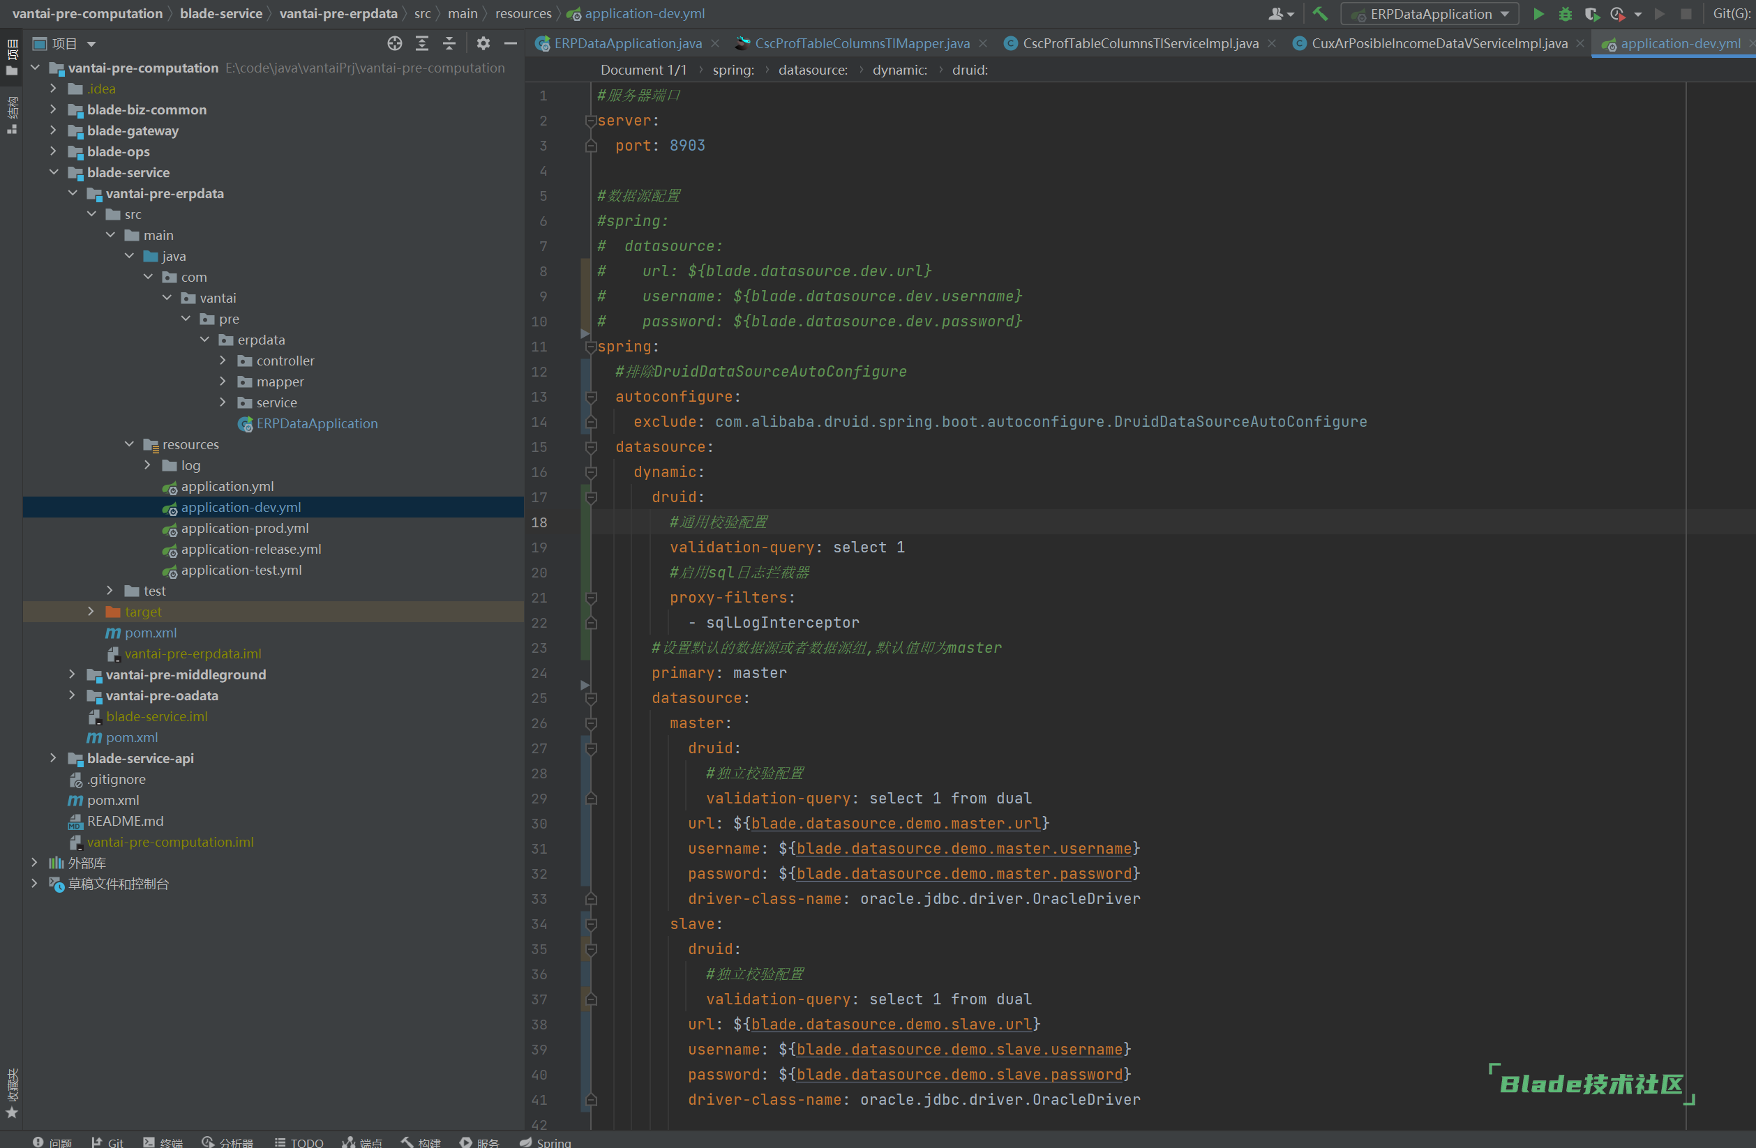
Task: Hide the project tool window
Action: coord(511,43)
